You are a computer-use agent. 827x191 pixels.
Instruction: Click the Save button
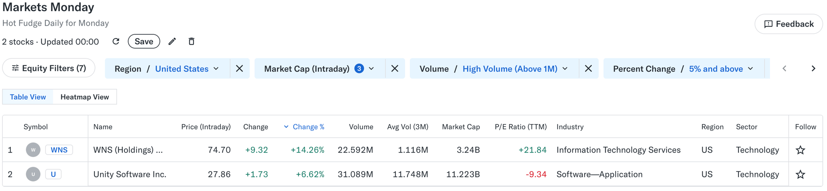144,41
